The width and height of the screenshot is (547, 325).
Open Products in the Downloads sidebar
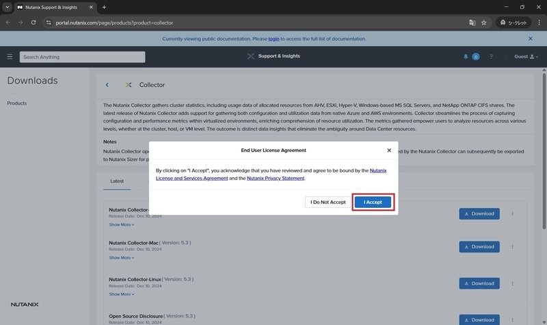point(16,103)
